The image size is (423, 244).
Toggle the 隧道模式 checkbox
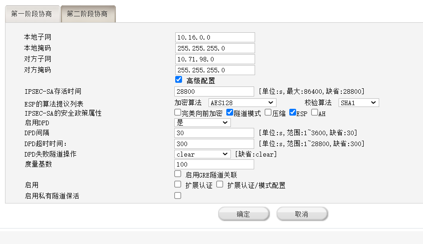coord(230,112)
